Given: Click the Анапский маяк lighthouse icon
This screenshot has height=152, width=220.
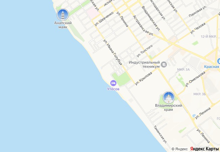Looking at the screenshot, I should coord(63,15).
